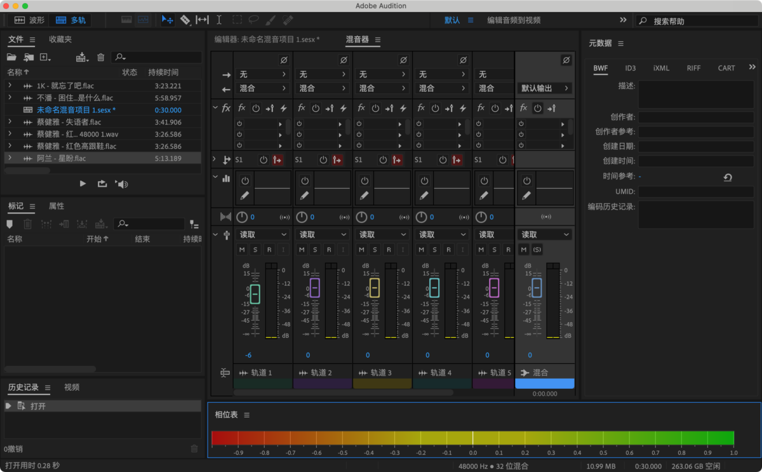The image size is (762, 472).
Task: Solo 轨道 2 with the S button
Action: (x=316, y=250)
